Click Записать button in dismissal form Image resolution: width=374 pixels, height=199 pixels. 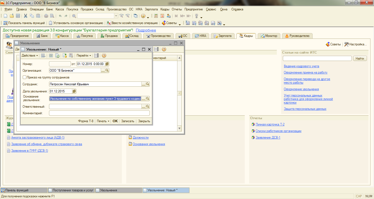click(128, 121)
